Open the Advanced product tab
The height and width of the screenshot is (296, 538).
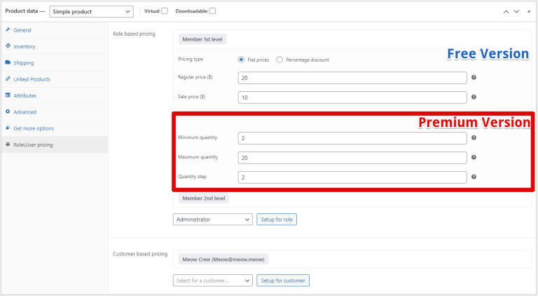pos(55,112)
